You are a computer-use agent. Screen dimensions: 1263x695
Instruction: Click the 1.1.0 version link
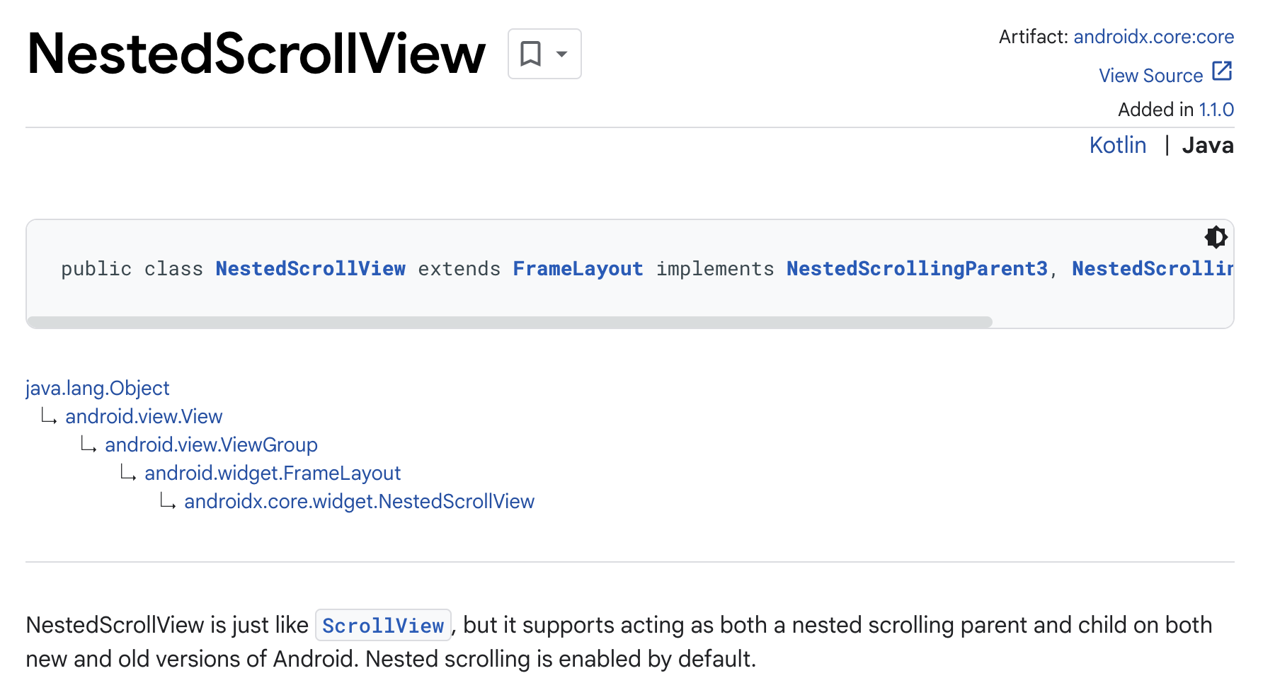tap(1216, 110)
